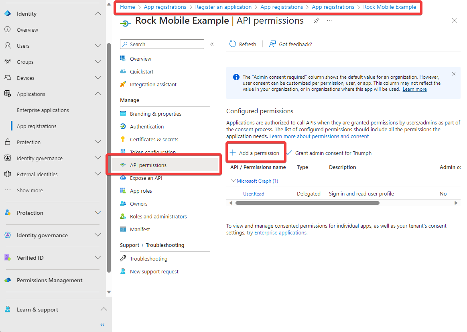This screenshot has height=332, width=467.
Task: Click the Certificates & secrets key icon
Action: [x=123, y=139]
